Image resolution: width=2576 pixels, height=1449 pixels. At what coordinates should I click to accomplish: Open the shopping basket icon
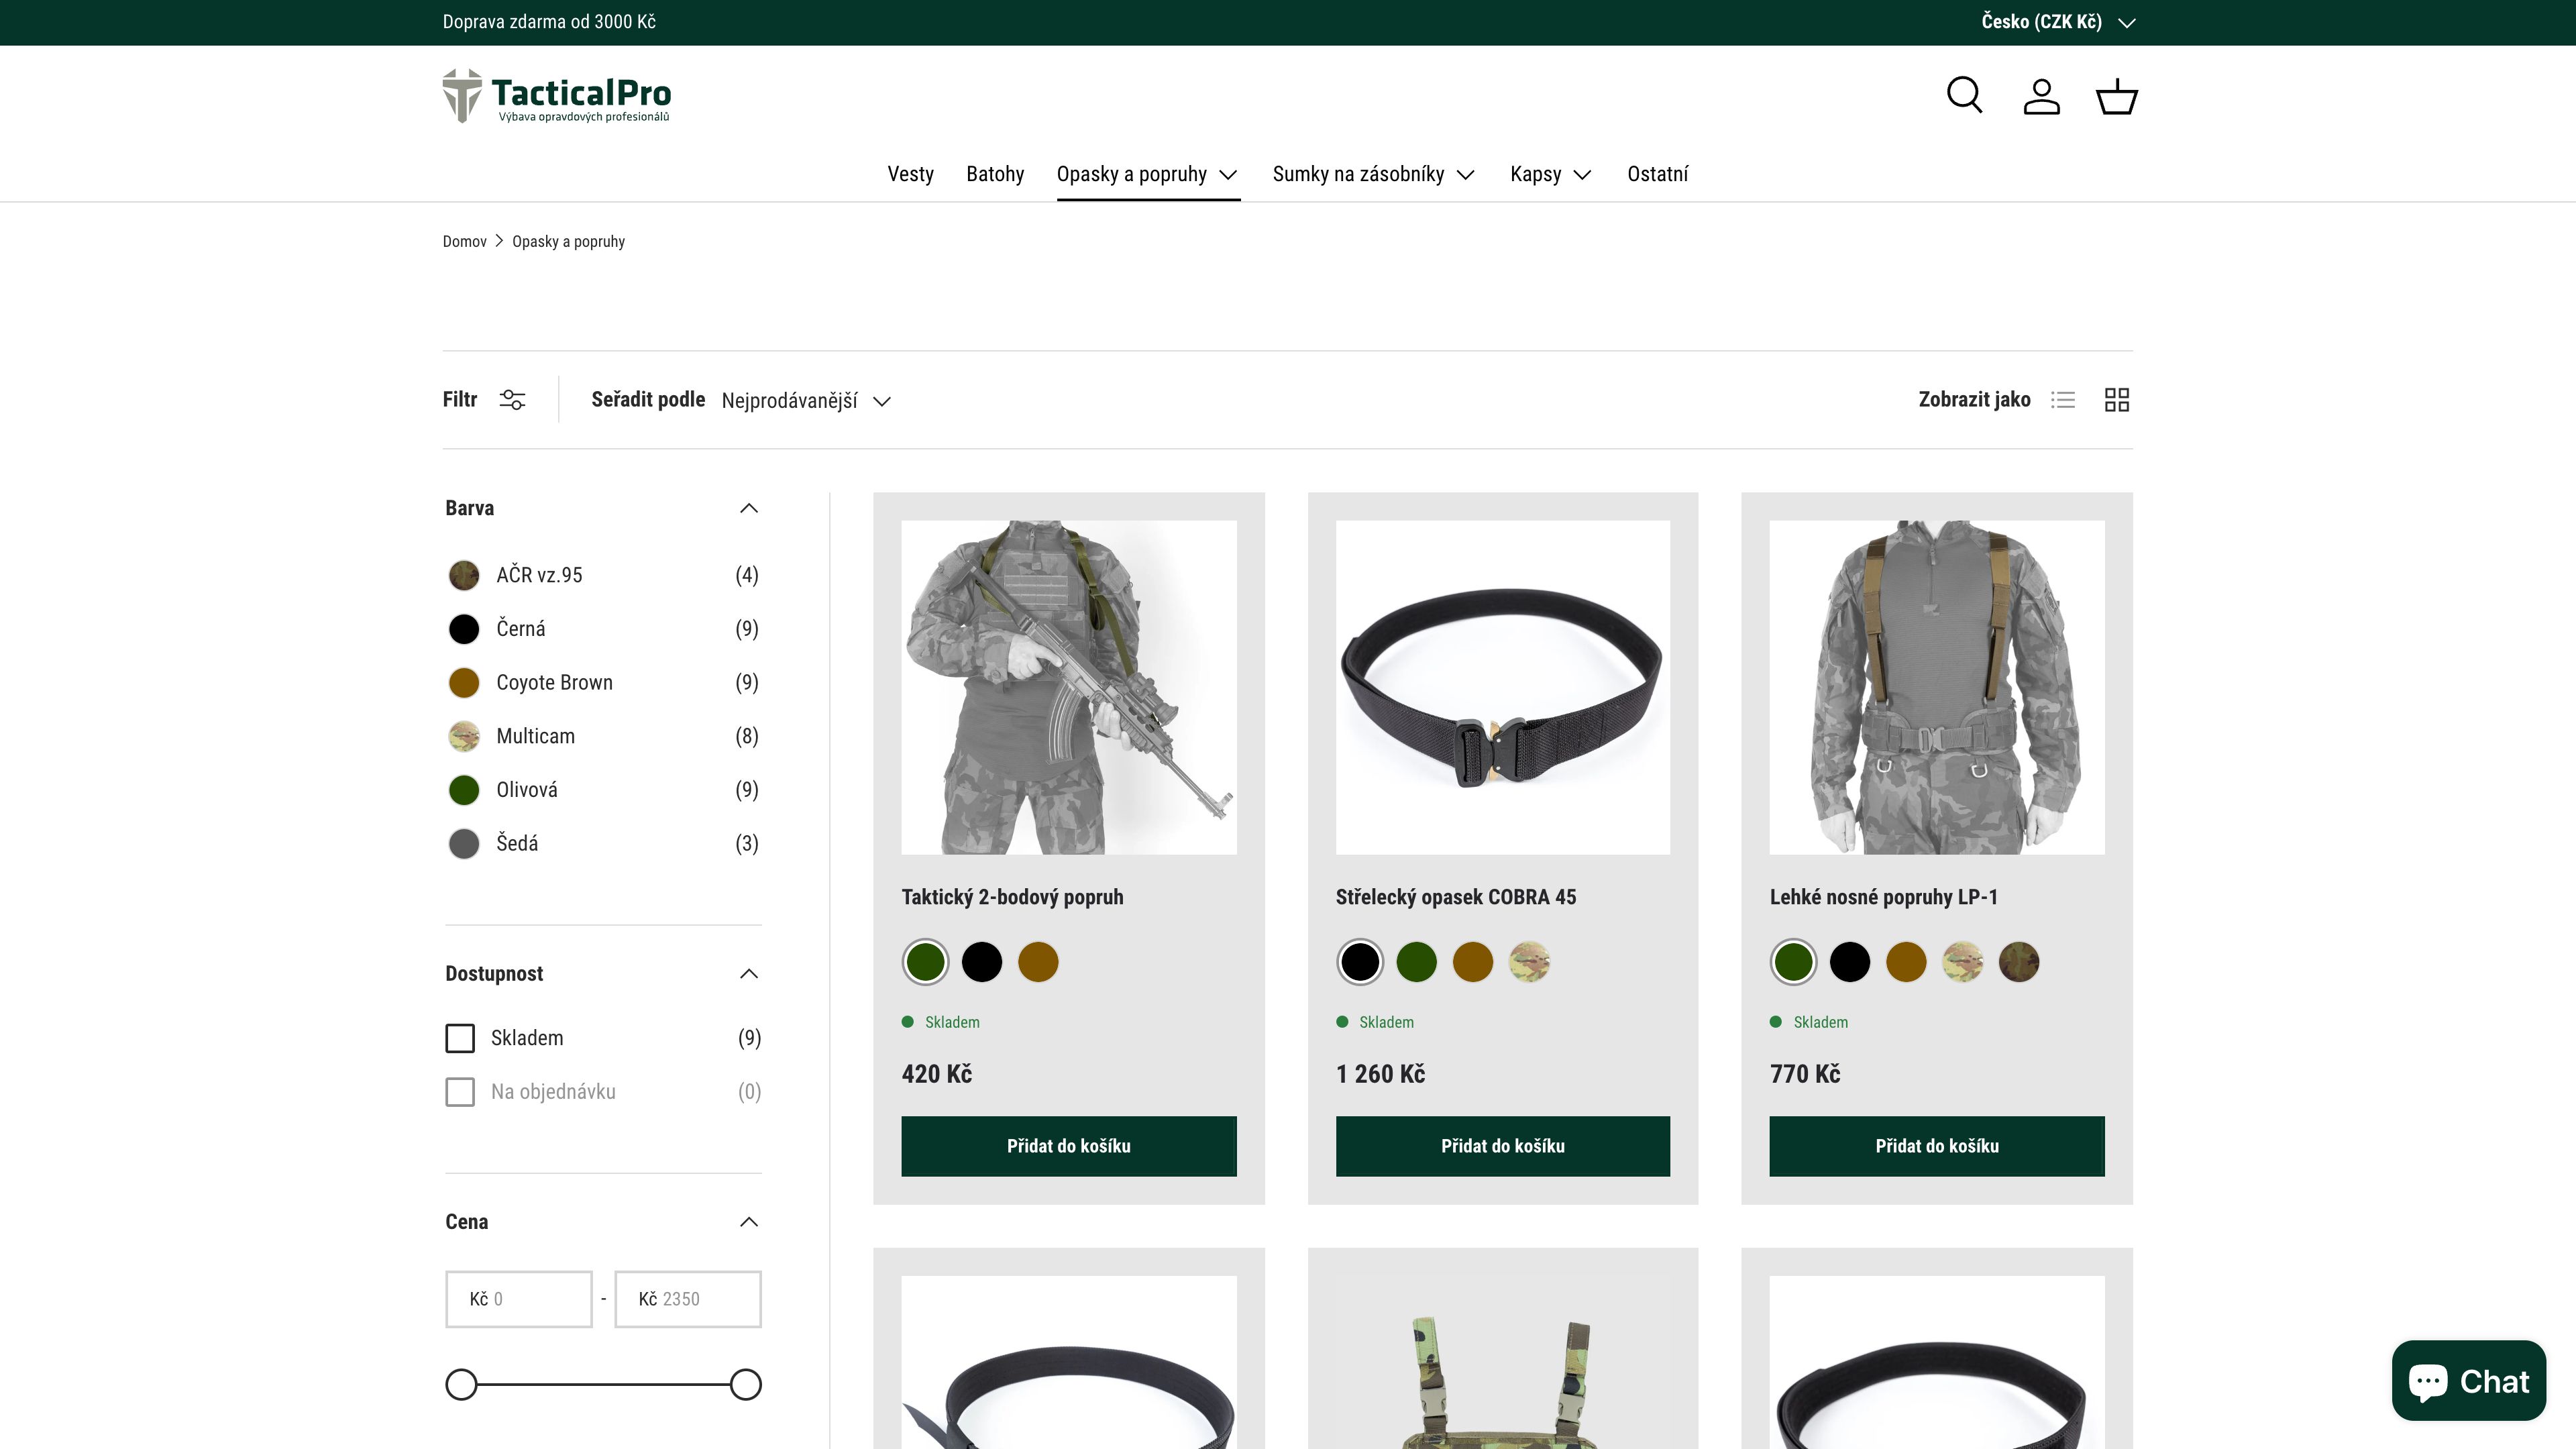pyautogui.click(x=2116, y=97)
